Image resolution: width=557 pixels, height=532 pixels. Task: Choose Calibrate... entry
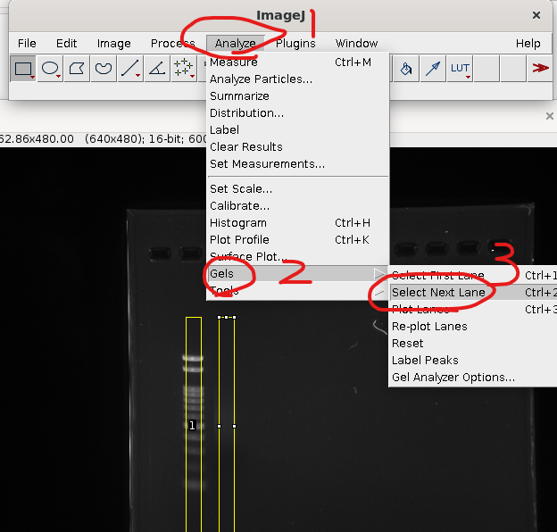(x=297, y=206)
